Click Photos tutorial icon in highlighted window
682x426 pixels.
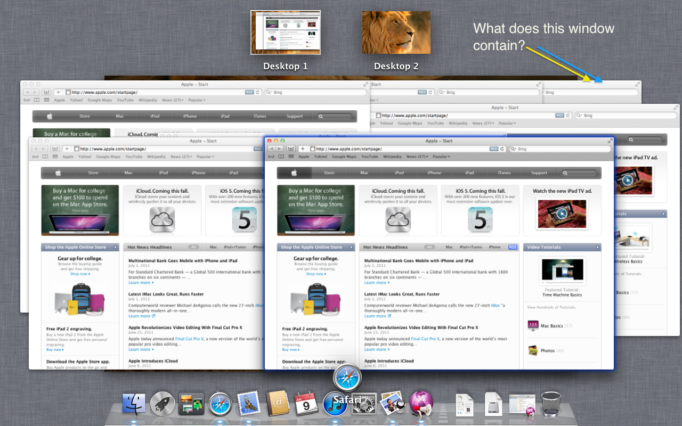533,350
